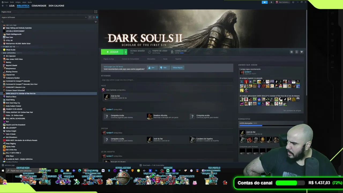Click the green JOGAR button

pos(112,52)
